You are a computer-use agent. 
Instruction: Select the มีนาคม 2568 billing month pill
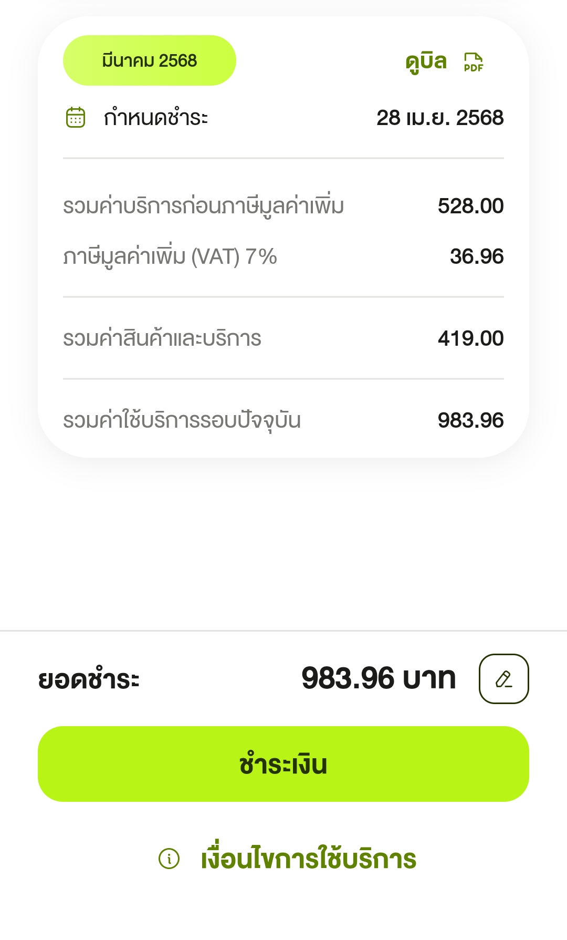[x=150, y=60]
